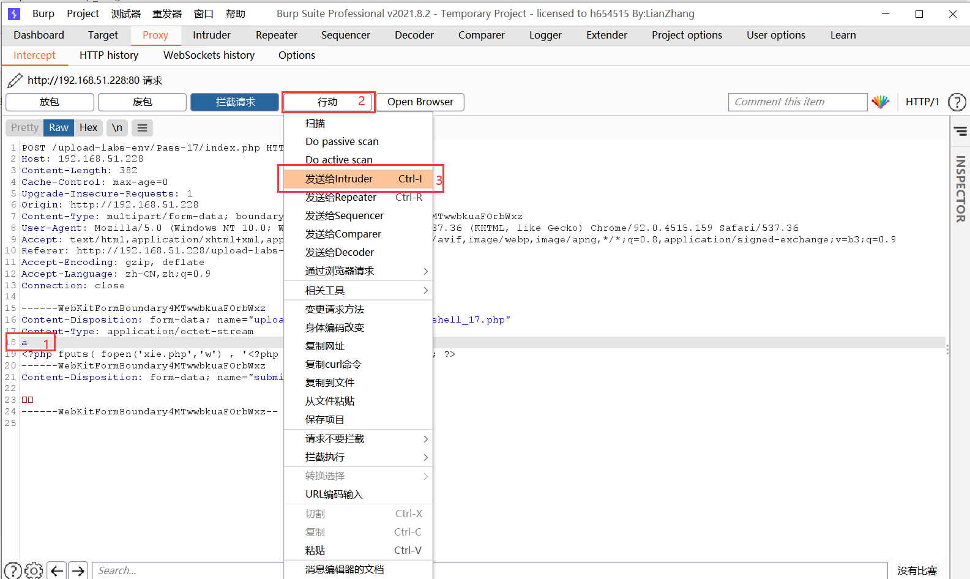The width and height of the screenshot is (970, 579).
Task: Choose 扫描 from the menu
Action: [x=358, y=123]
